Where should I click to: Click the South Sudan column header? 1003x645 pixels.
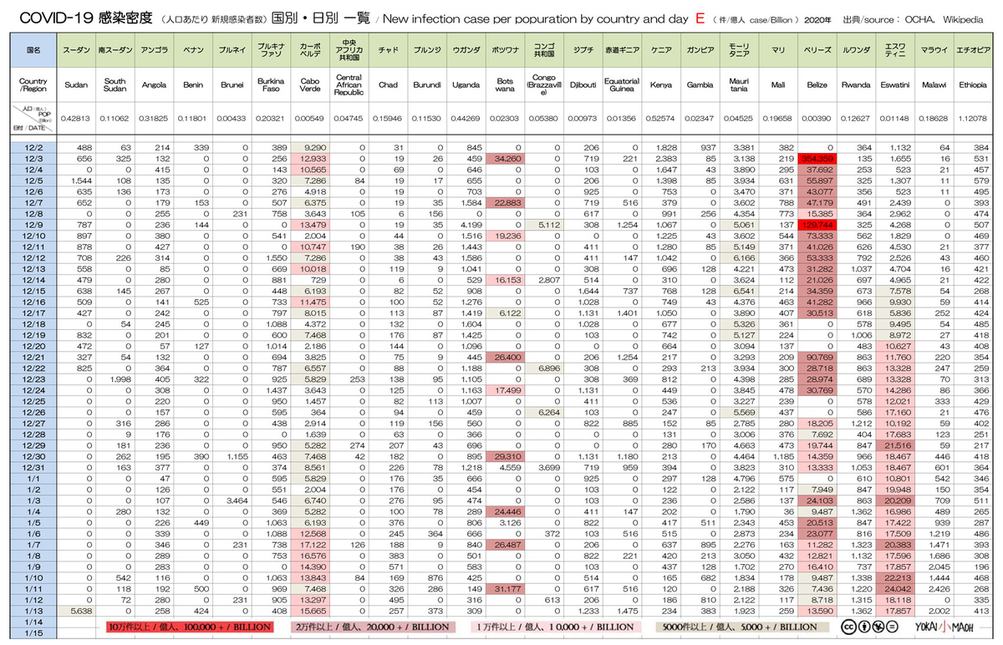coord(115,85)
